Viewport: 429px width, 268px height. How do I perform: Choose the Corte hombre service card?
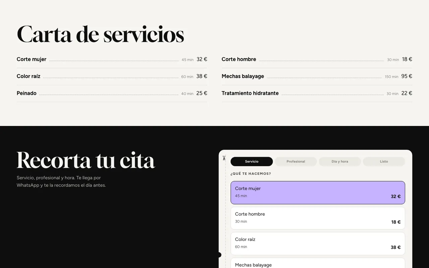[x=318, y=218]
